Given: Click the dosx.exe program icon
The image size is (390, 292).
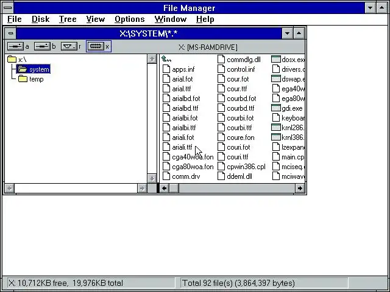Looking at the screenshot, I should coord(276,60).
